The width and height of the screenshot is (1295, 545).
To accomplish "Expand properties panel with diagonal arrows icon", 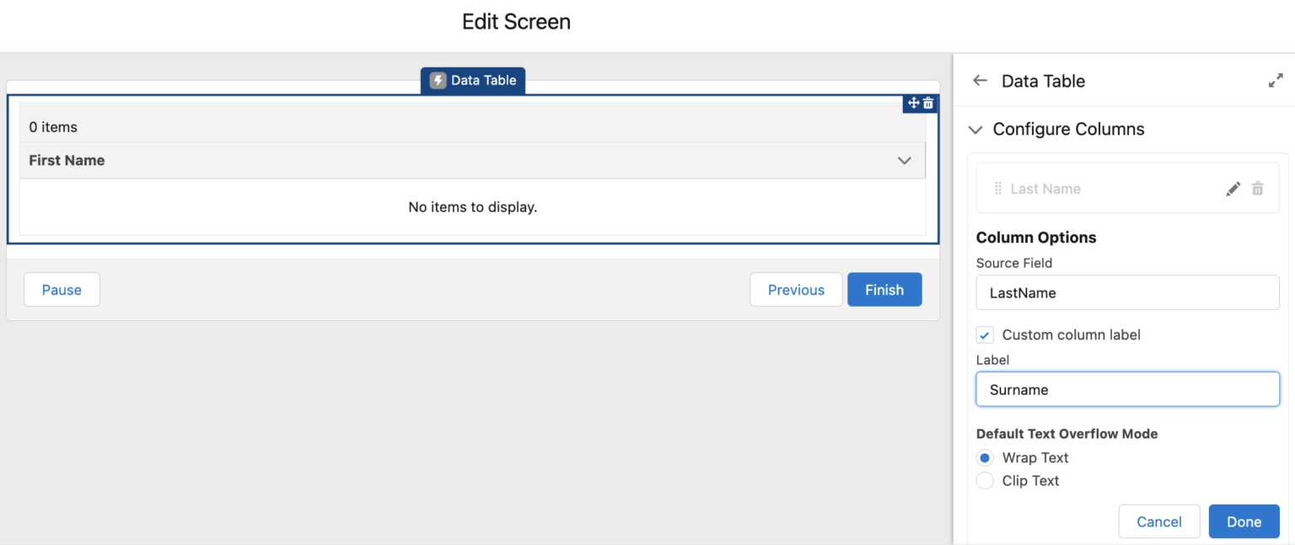I will click(1276, 79).
